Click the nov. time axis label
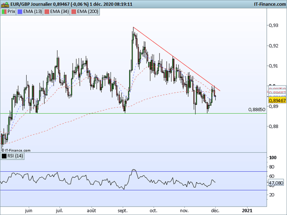287x215 pixels. [x=184, y=211]
